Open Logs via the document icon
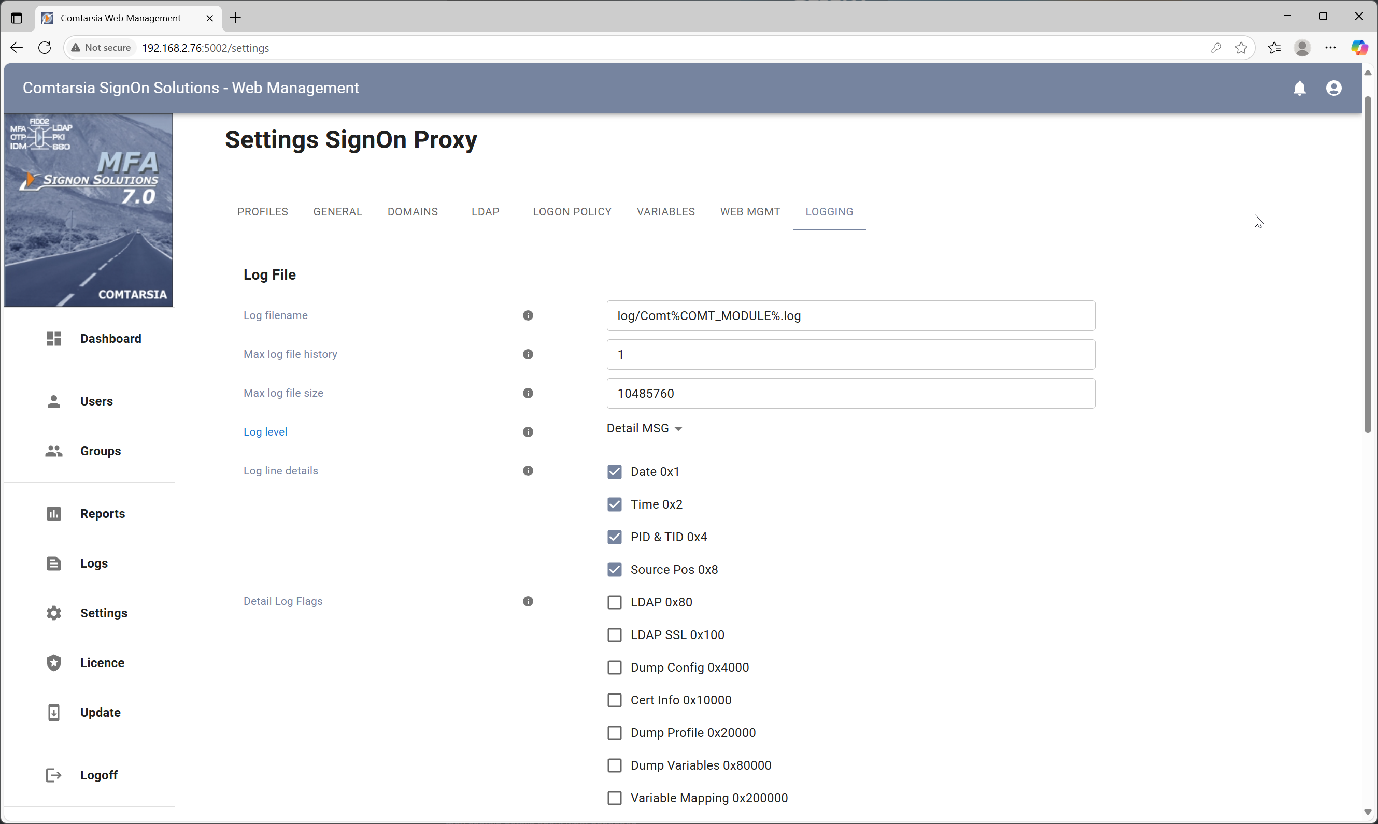Image resolution: width=1378 pixels, height=824 pixels. point(53,563)
